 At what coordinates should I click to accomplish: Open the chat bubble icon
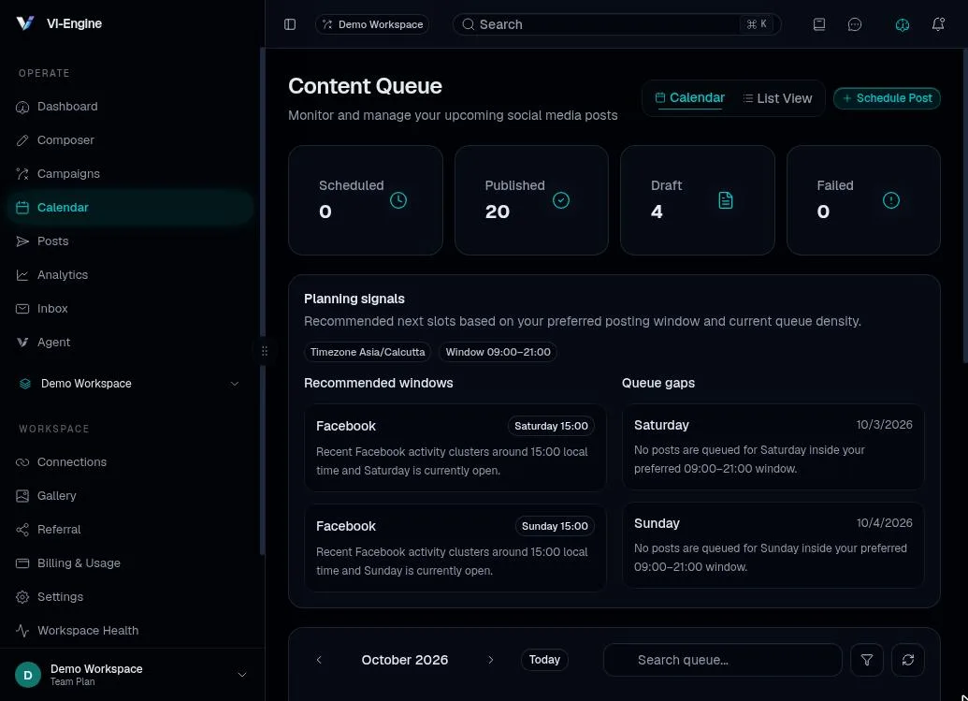point(855,24)
